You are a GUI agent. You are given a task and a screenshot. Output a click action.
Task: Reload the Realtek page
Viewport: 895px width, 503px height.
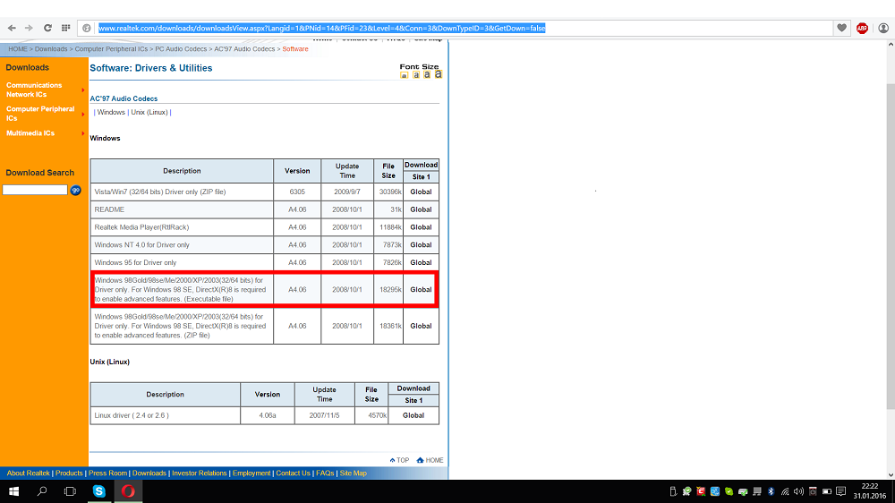pyautogui.click(x=48, y=28)
